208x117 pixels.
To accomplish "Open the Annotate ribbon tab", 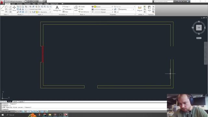I will [19, 4].
